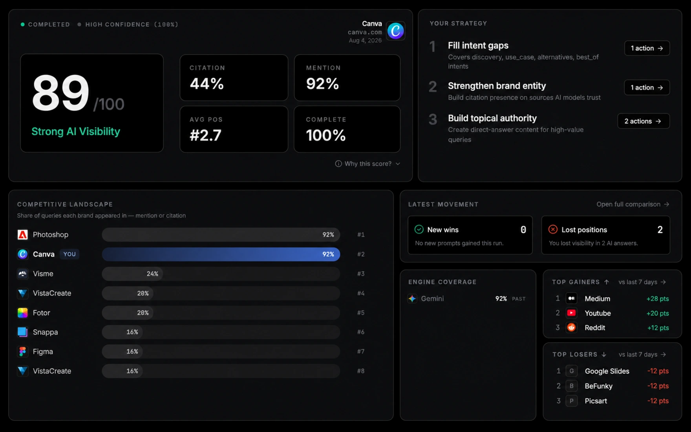Click the blue Canva 92% share bar
The width and height of the screenshot is (691, 432).
(x=221, y=254)
